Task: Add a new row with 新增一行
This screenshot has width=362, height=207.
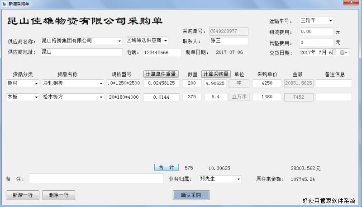Action: (x=23, y=195)
